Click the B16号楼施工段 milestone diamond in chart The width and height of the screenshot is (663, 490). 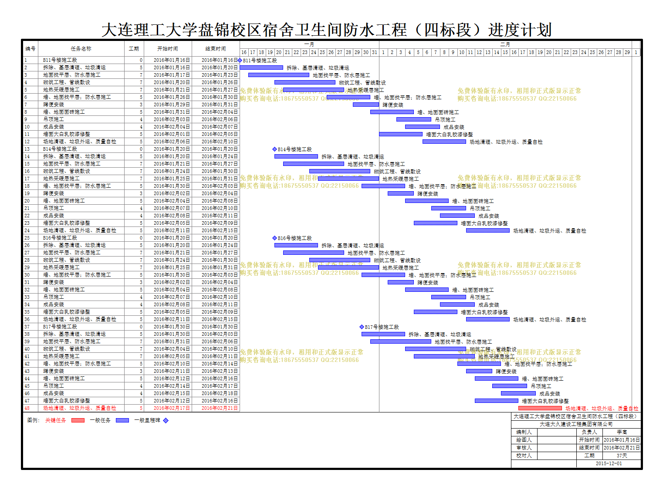click(x=274, y=238)
